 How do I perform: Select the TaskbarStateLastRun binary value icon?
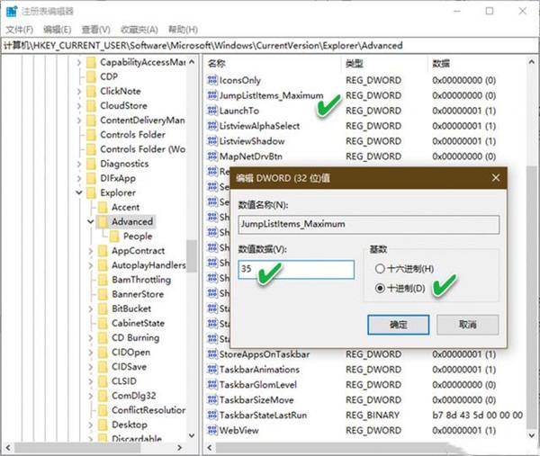212,415
